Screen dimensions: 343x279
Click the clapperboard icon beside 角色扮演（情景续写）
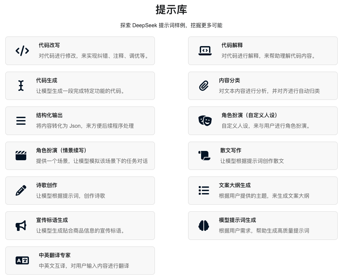pyautogui.click(x=21, y=156)
